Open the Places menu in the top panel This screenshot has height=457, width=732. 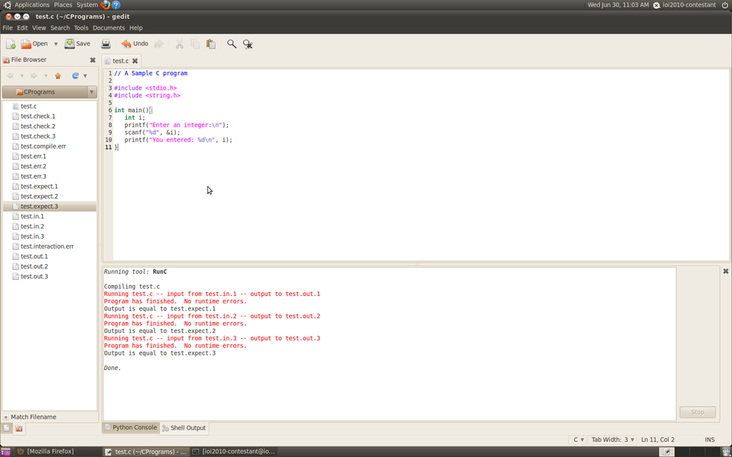pos(63,4)
